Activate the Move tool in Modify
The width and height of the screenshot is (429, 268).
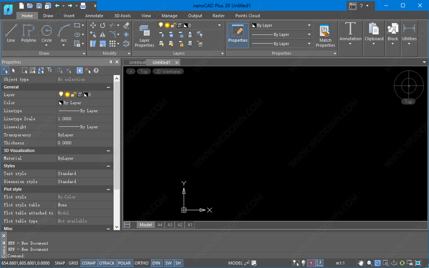[x=93, y=25]
